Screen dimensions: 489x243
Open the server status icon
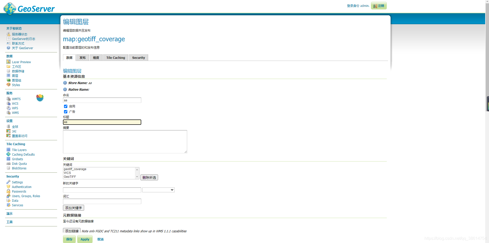click(x=8, y=34)
